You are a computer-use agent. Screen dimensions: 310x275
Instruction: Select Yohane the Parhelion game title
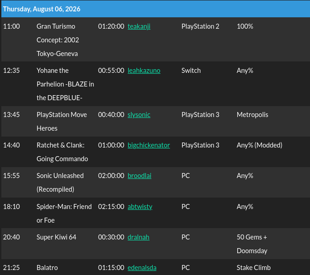click(x=65, y=84)
